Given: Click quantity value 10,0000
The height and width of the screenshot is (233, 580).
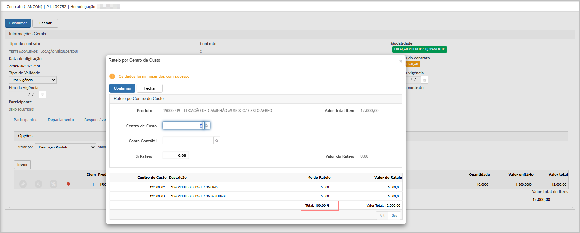Looking at the screenshot, I should click(x=482, y=184).
